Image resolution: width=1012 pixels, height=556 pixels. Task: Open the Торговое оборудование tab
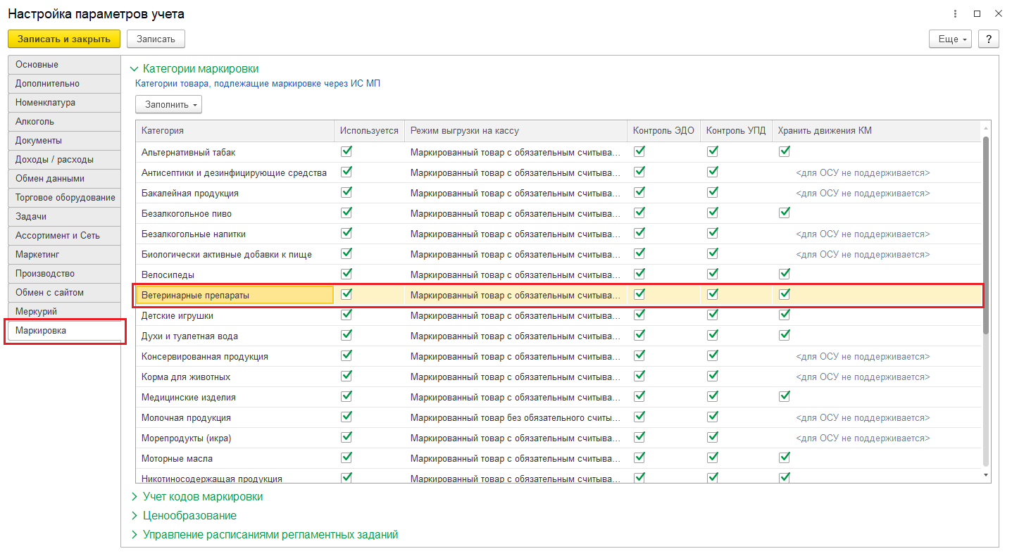[65, 198]
